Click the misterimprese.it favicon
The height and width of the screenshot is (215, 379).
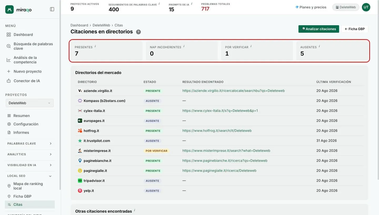click(80, 151)
